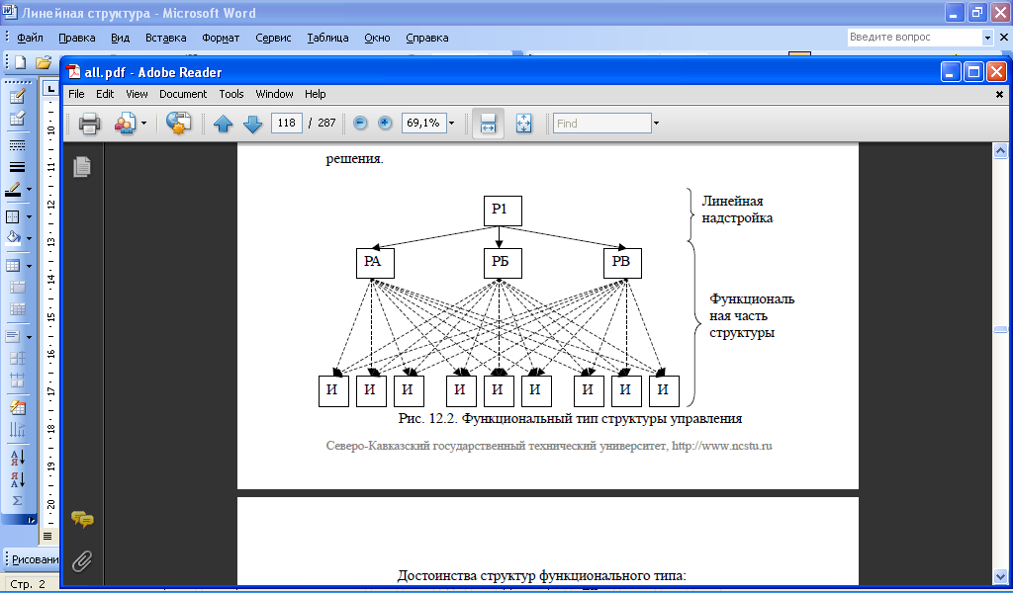The image size is (1013, 593).
Task: Click the Введите вопрос help box in Word
Action: click(915, 38)
